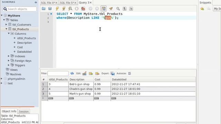Toggle invisible characters pilcrow icon
Image resolution: width=221 pixels, height=124 pixels.
pos(125,9)
